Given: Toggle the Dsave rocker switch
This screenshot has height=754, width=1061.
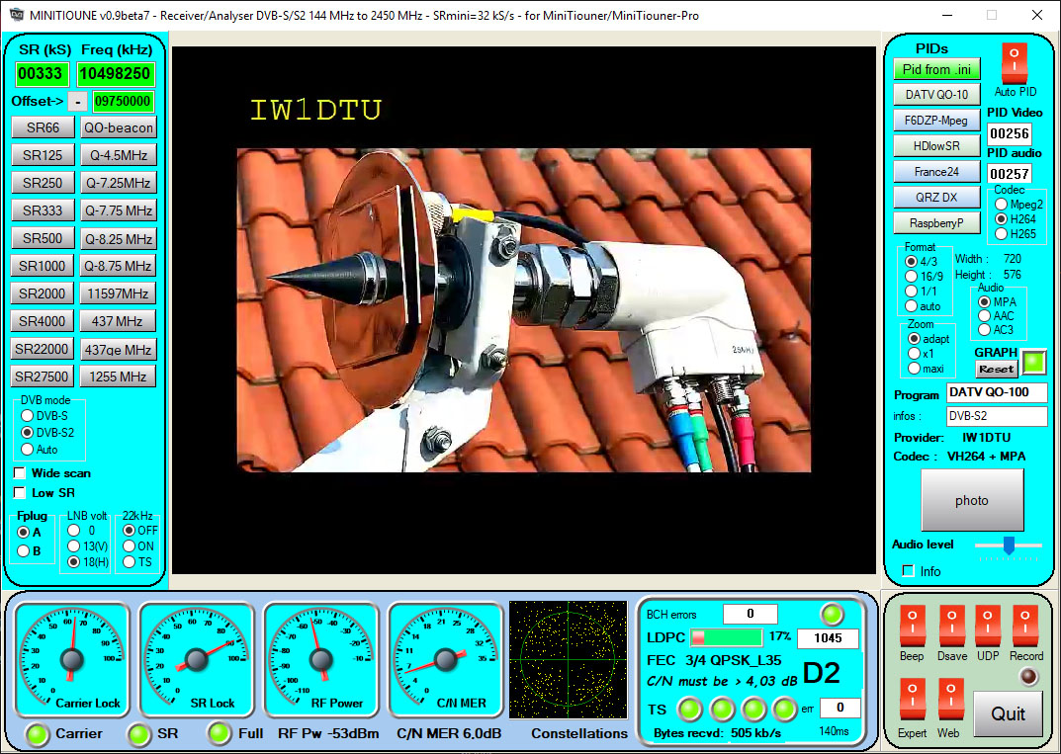Looking at the screenshot, I should [951, 627].
